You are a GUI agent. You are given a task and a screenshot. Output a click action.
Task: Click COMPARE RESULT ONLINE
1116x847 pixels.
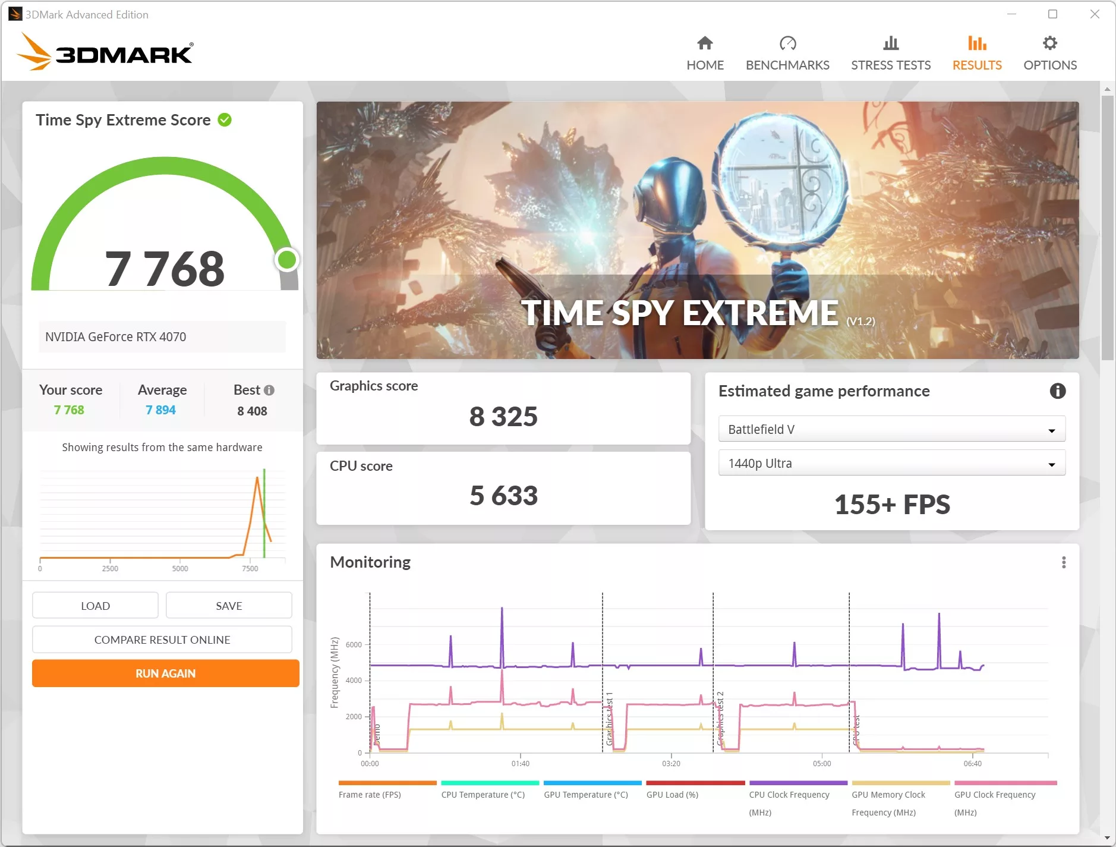tap(162, 640)
